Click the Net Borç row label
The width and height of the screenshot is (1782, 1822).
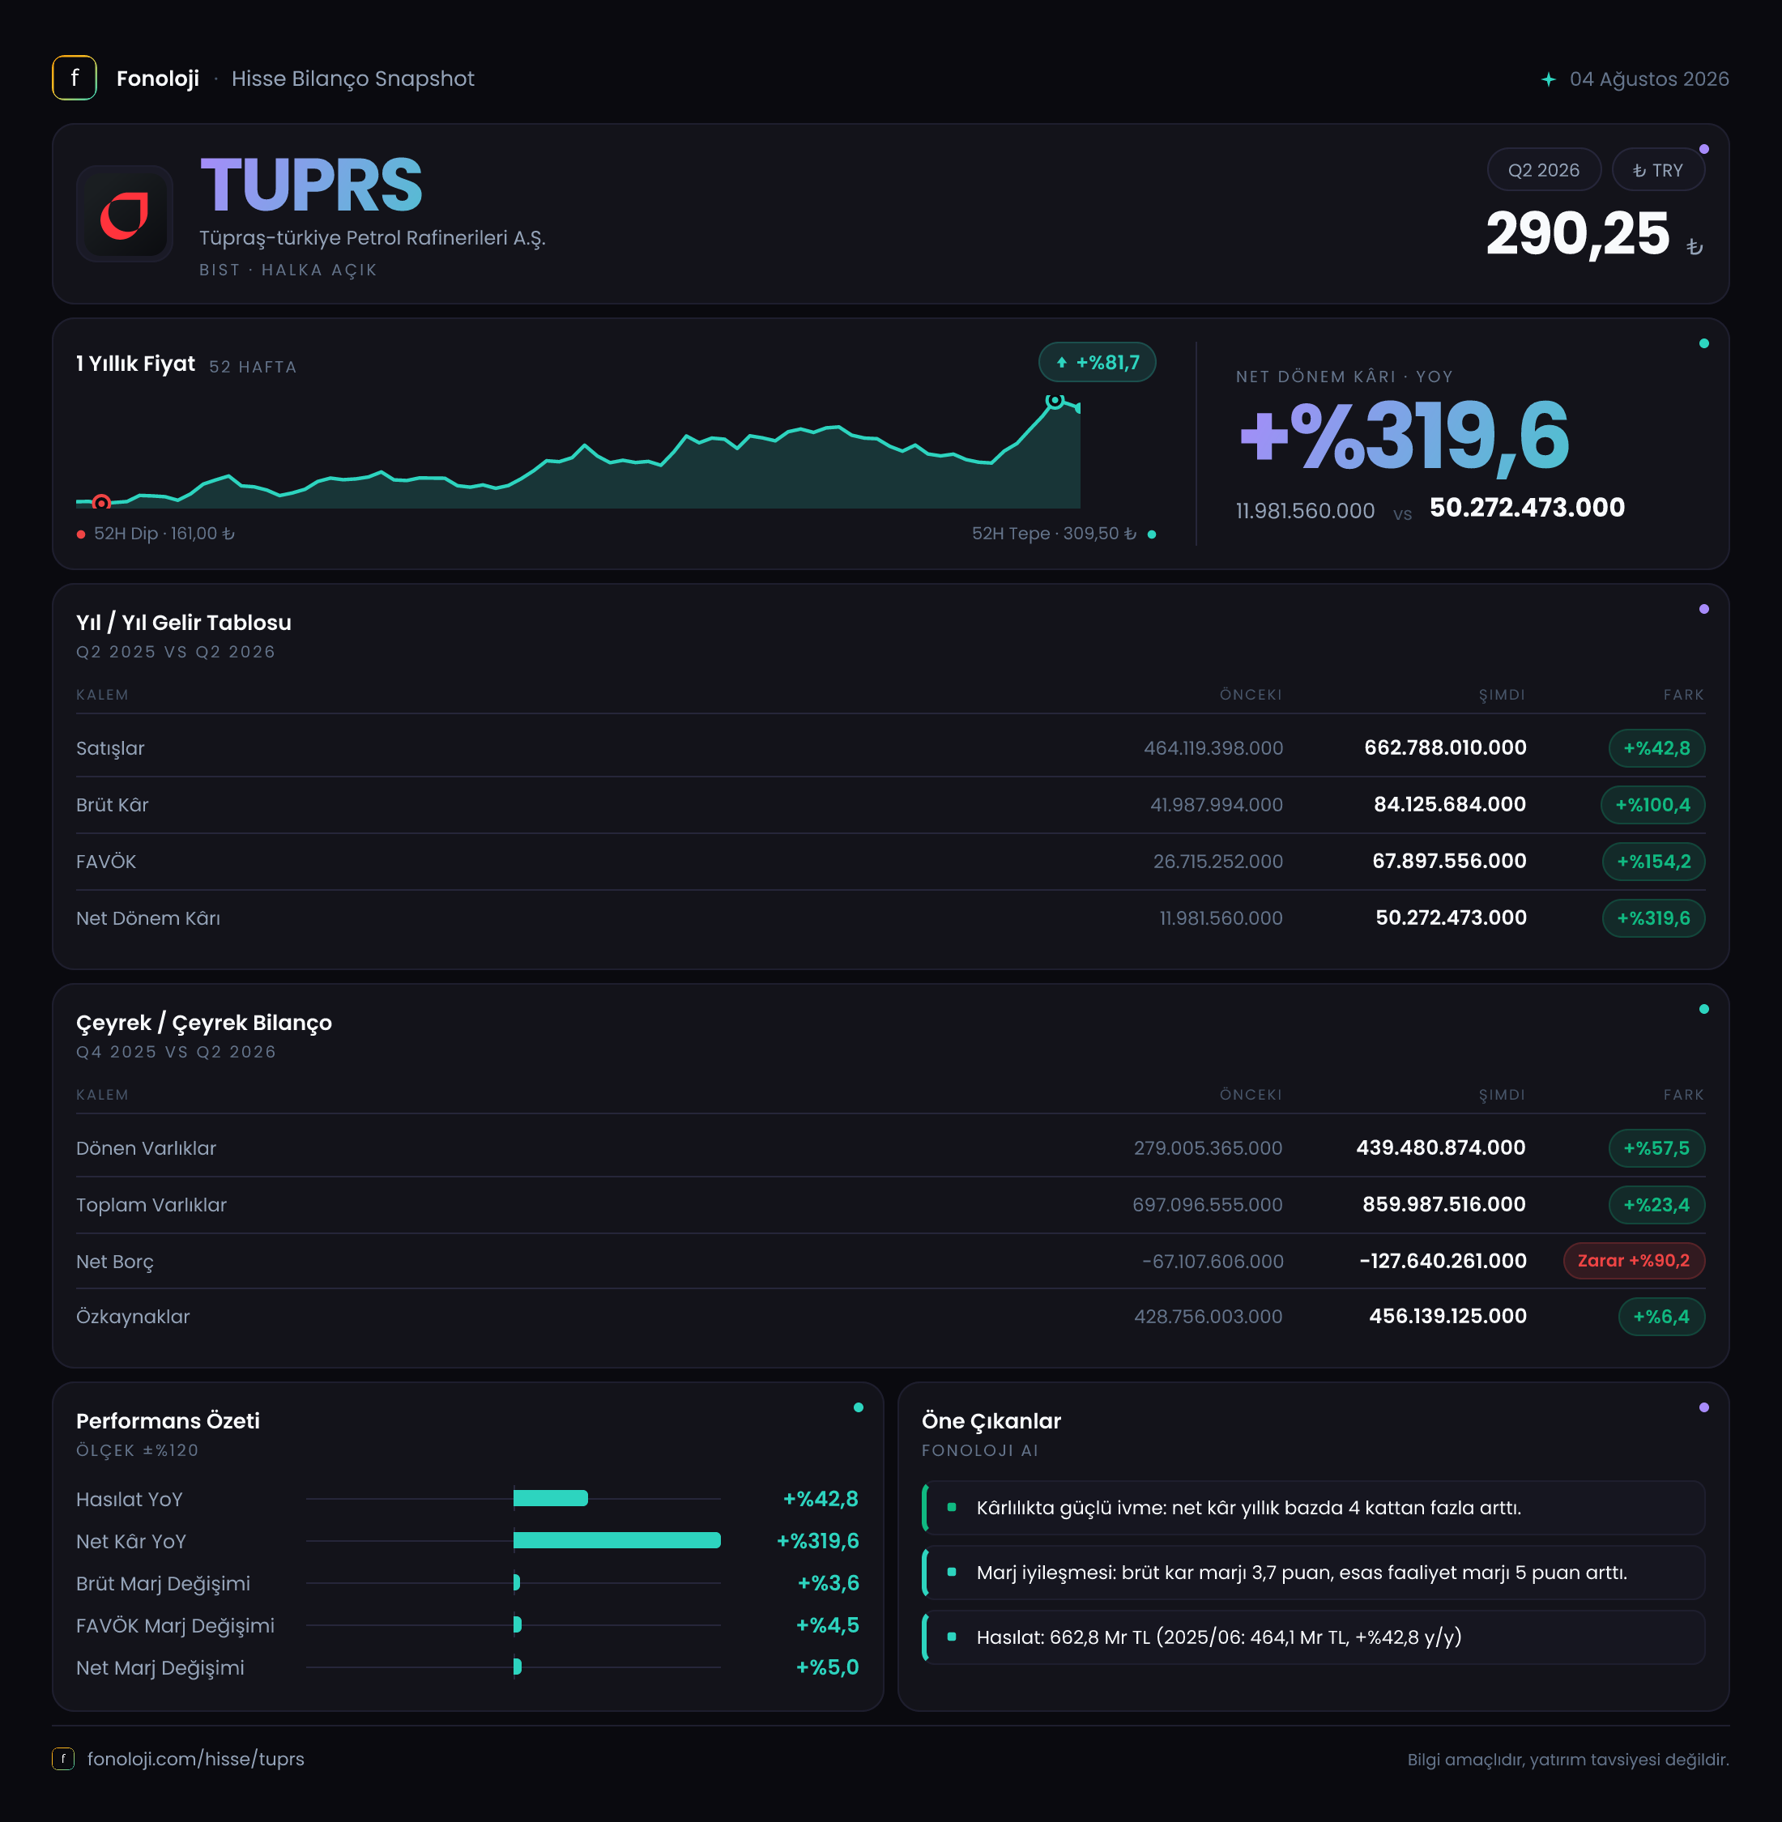tap(115, 1262)
